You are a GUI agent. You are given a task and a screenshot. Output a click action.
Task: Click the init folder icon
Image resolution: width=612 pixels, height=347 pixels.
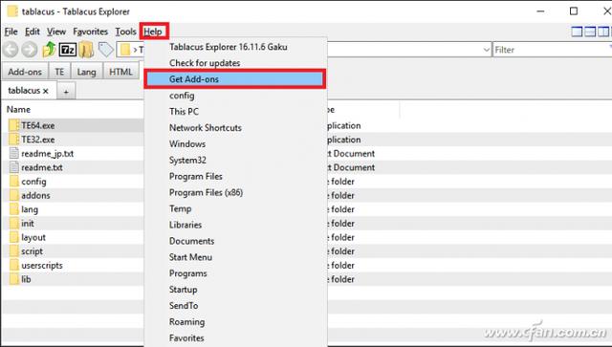pos(13,224)
